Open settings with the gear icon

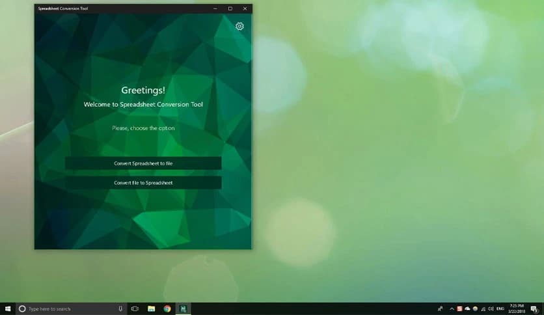[239, 26]
